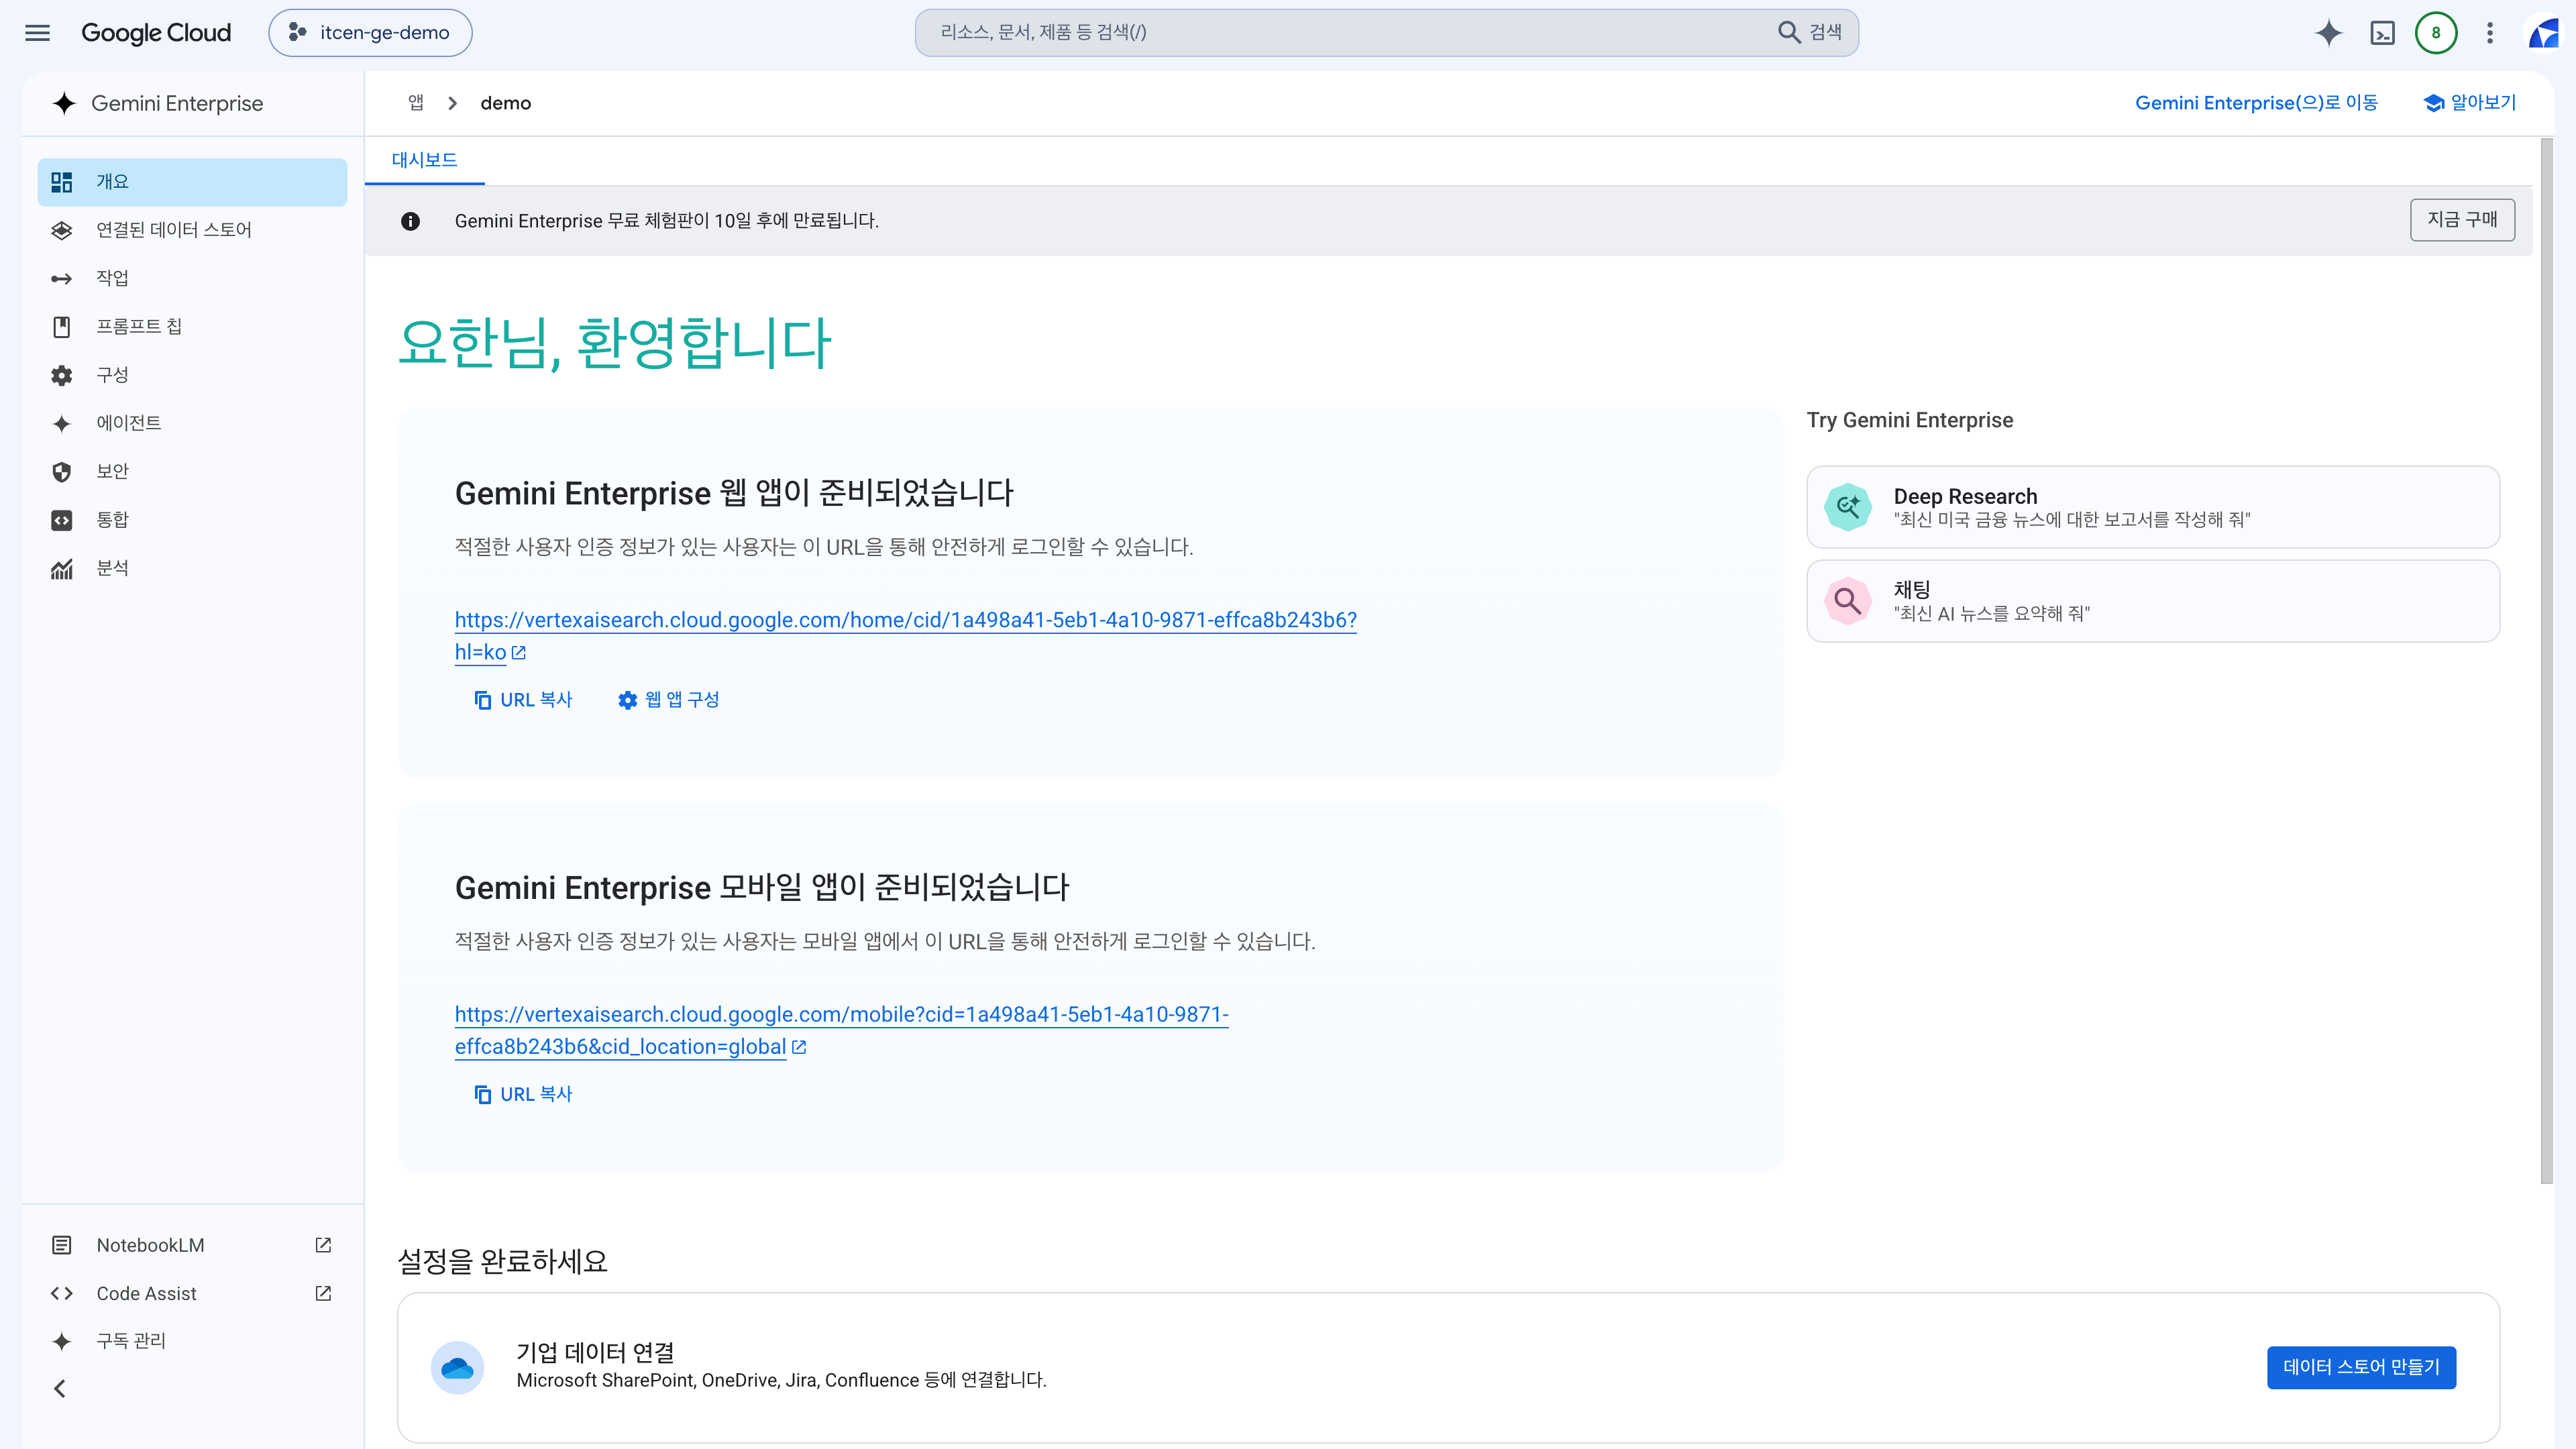Click the 기업 데이터 연결 heading

click(x=595, y=1352)
